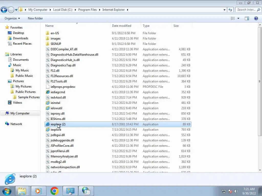Image resolution: width=262 pixels, height=196 pixels.
Task: Select the 793 KB iexplore application icon
Action: 48,129
